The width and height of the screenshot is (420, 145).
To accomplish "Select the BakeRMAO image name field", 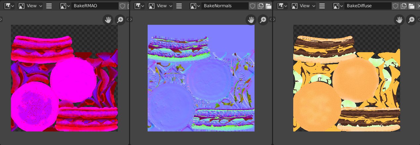I will point(95,6).
